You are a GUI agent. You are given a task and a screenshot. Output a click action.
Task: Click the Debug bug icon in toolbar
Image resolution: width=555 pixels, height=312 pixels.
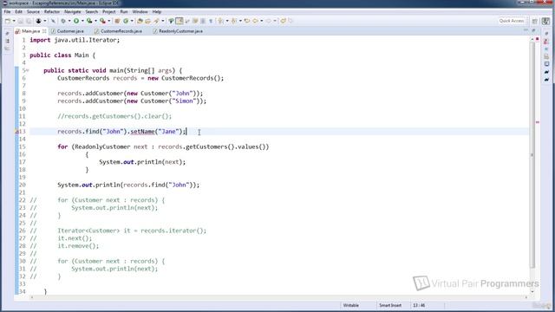(63, 21)
